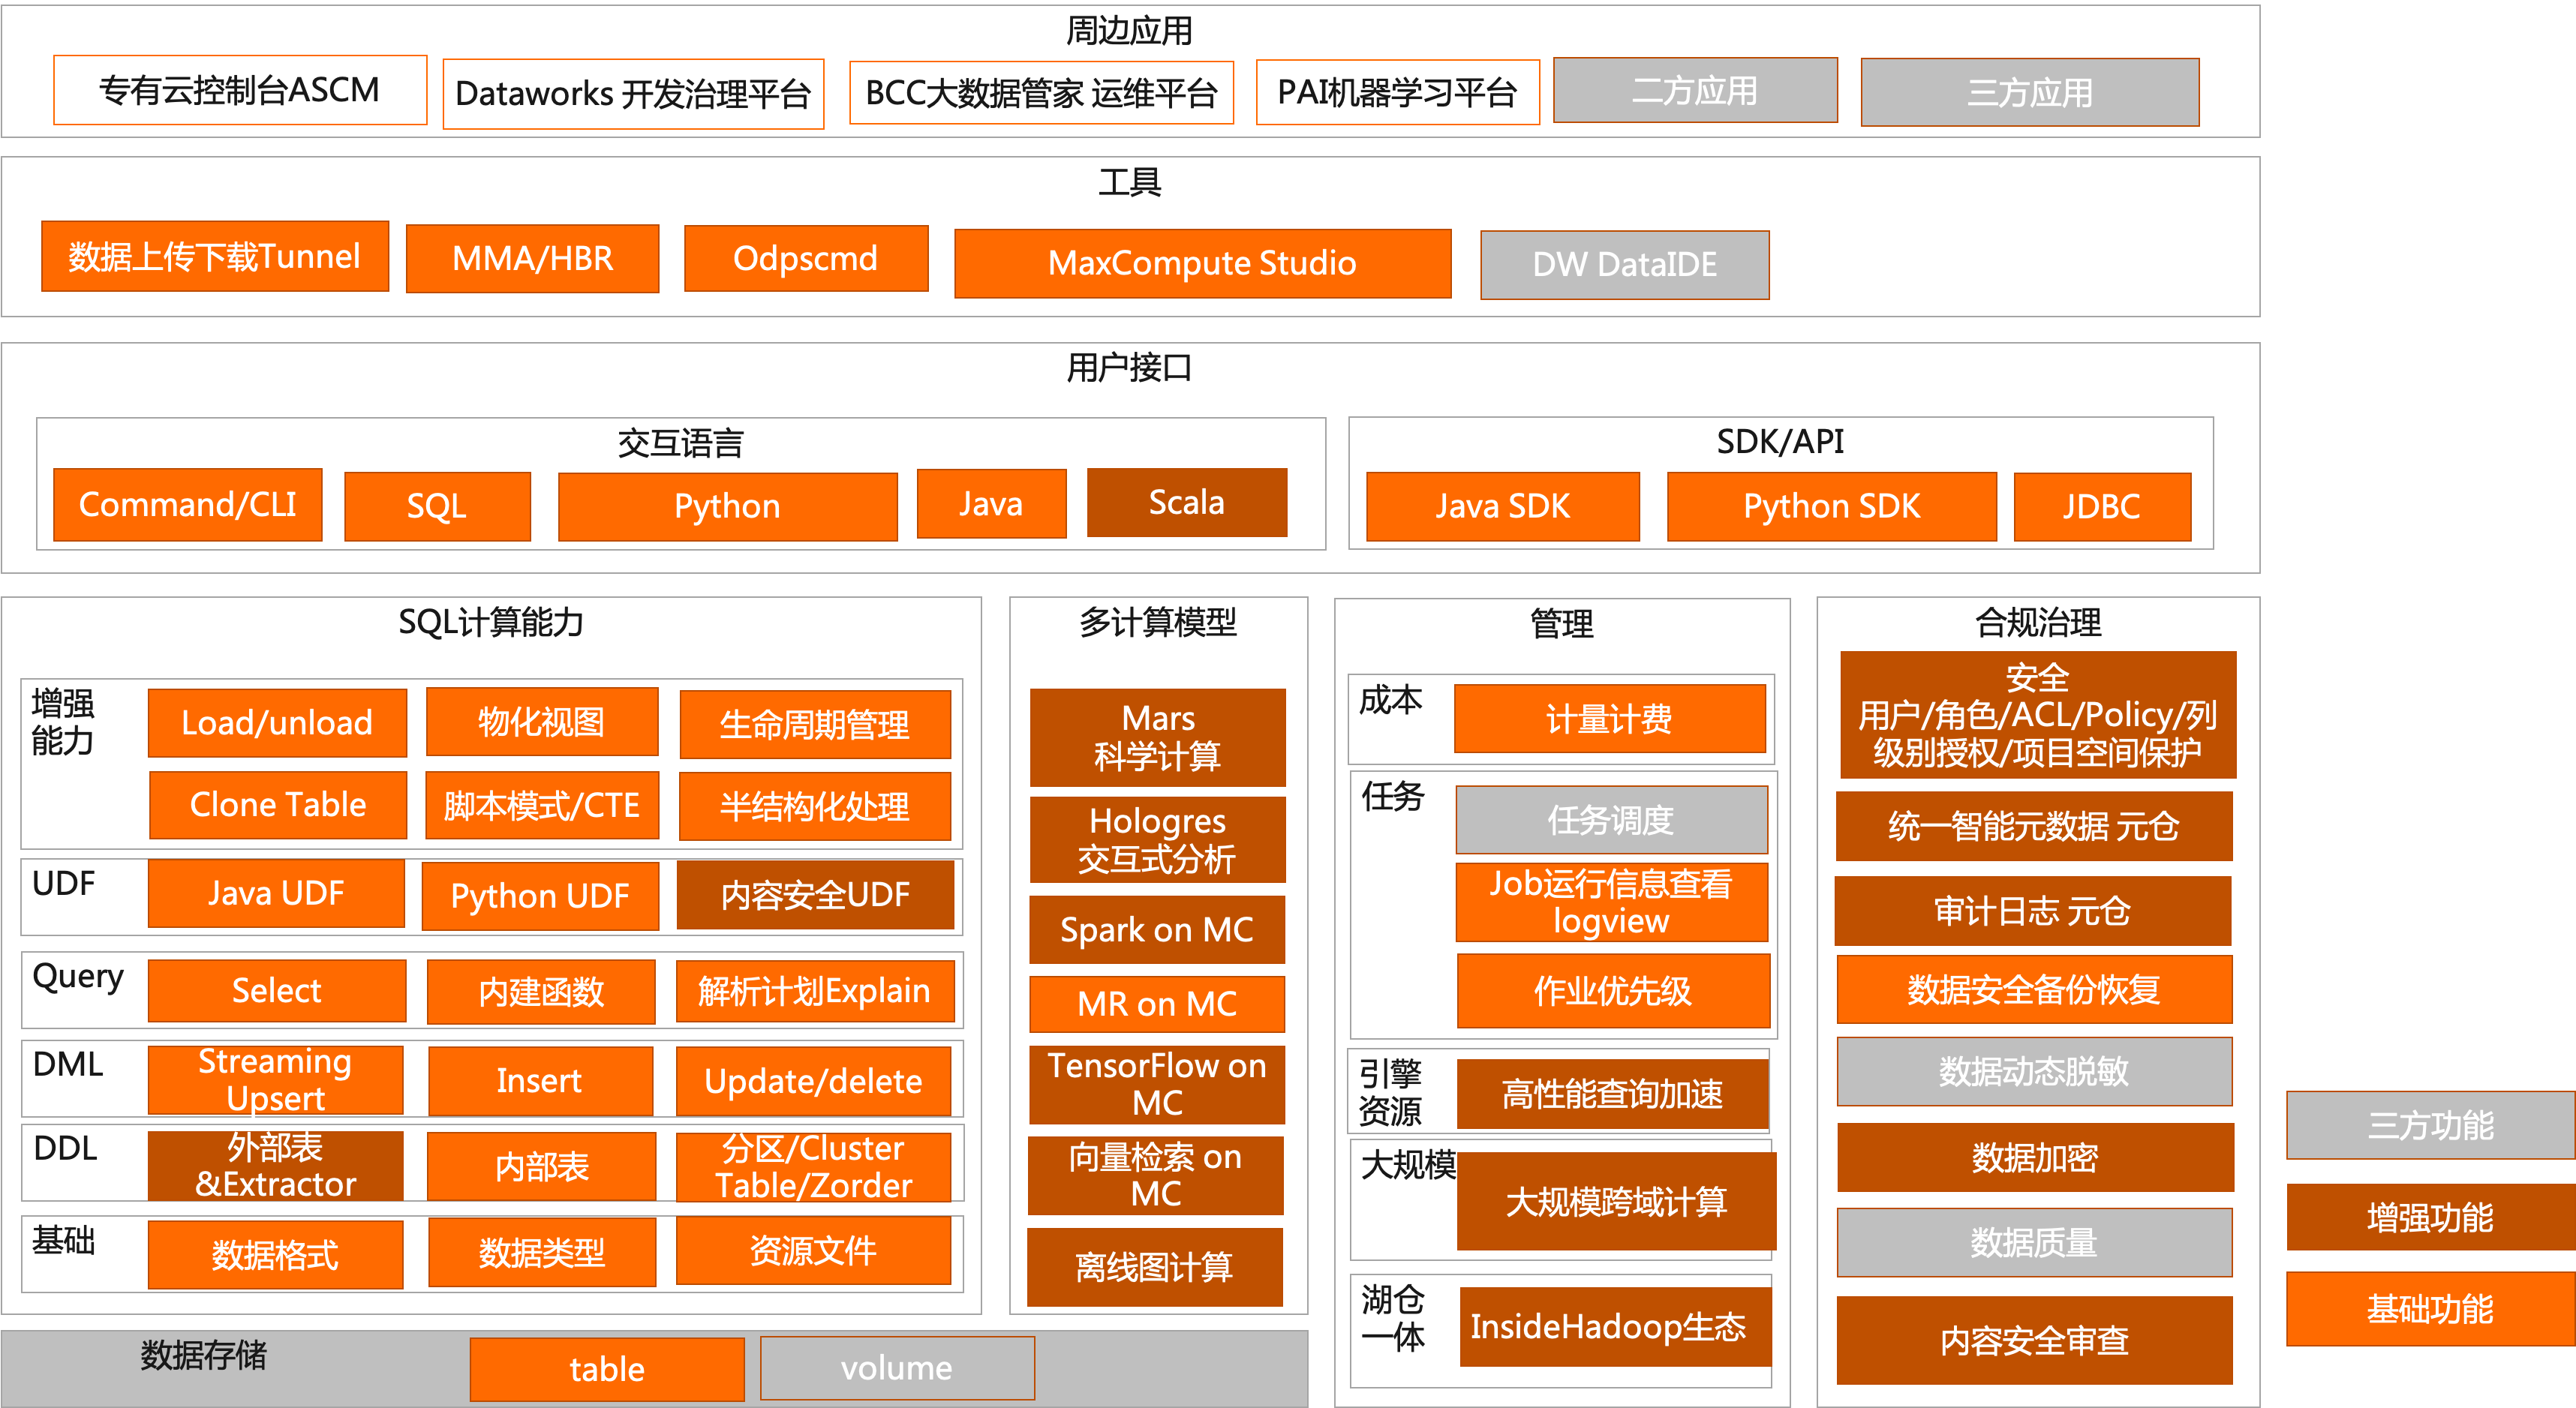The width and height of the screenshot is (2576, 1408).
Task: Select the MMA/HBR tool box
Action: point(532,259)
